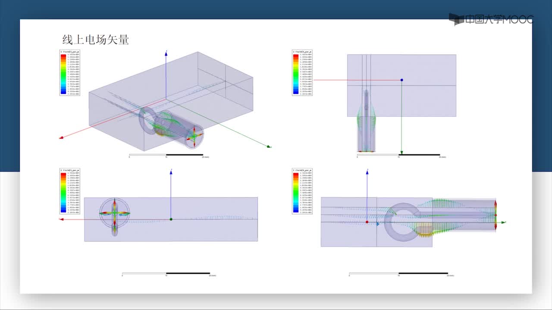This screenshot has height=310, width=552.
Task: Select the isometric 3D waveguide field plot
Action: (x=166, y=101)
